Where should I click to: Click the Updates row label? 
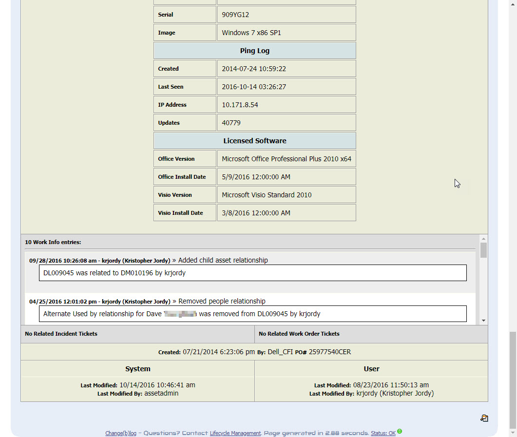pyautogui.click(x=169, y=123)
